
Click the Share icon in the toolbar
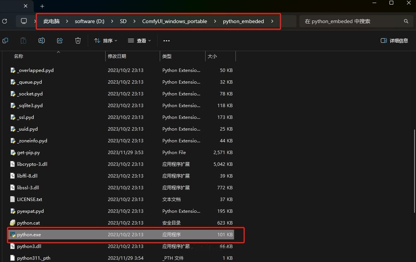[x=60, y=41]
